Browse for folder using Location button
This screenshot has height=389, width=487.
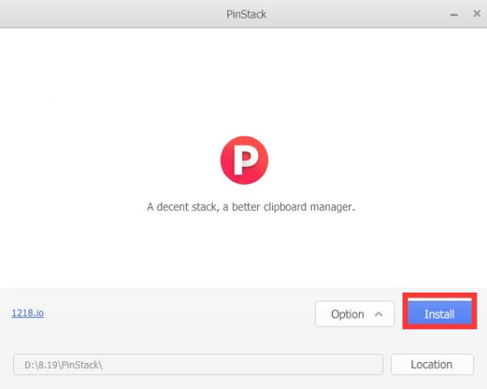click(432, 364)
